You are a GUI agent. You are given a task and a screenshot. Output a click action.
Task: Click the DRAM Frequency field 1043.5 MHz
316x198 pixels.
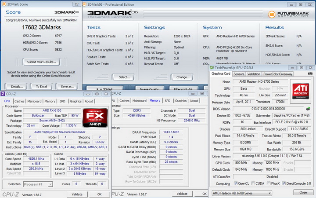click(171, 132)
